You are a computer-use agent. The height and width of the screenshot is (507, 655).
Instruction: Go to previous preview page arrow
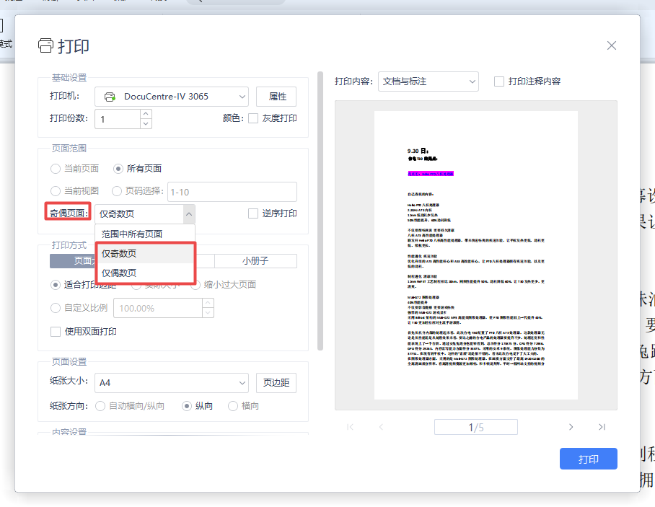click(381, 427)
